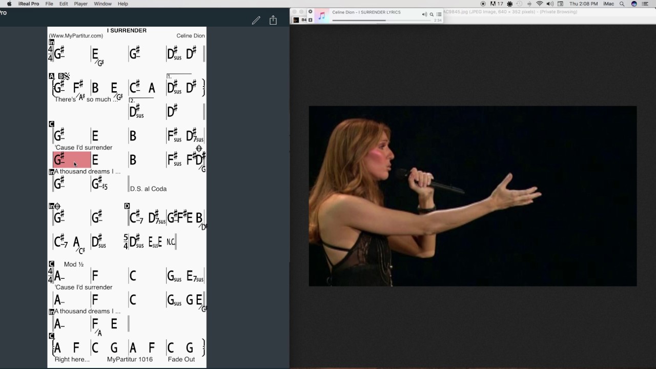Click the 'There's' lyric text
The height and width of the screenshot is (369, 656).
[65, 99]
